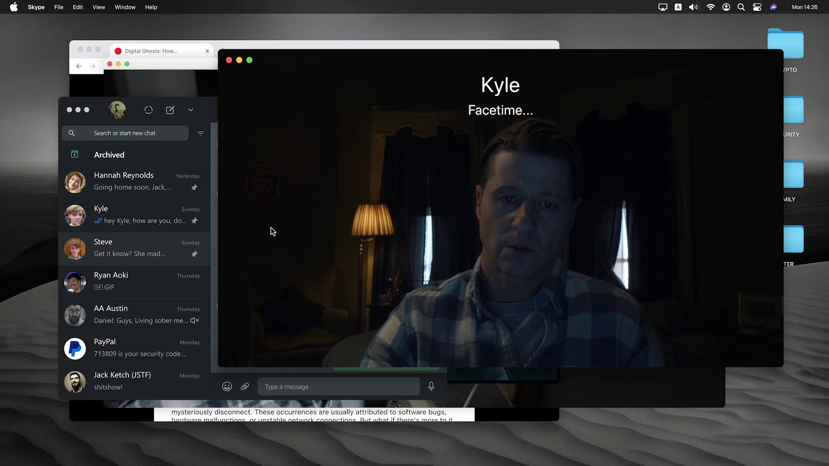This screenshot has width=829, height=466.
Task: Open the volume control in menu bar
Action: point(693,7)
